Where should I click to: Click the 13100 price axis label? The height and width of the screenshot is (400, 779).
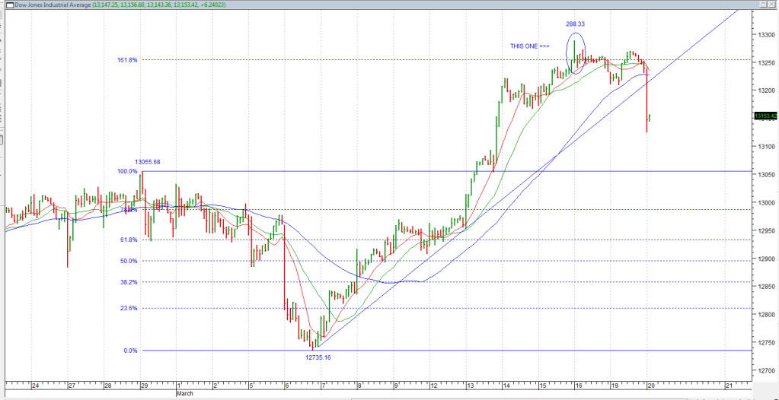[x=765, y=147]
